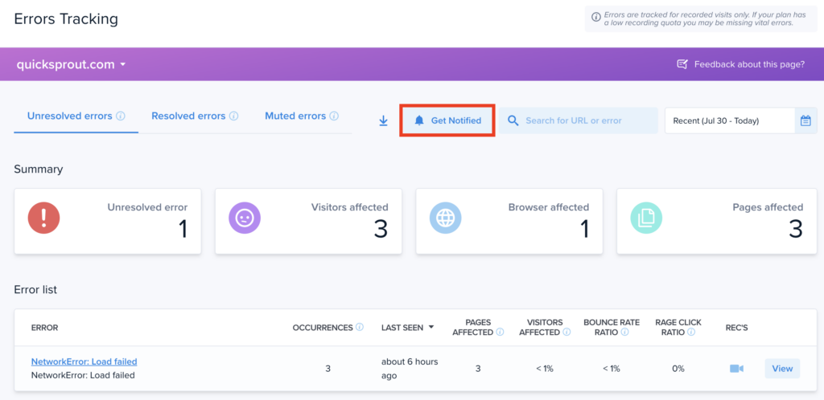Screen dimensions: 824x400
Task: Download errors using the download arrow icon
Action: tap(383, 120)
